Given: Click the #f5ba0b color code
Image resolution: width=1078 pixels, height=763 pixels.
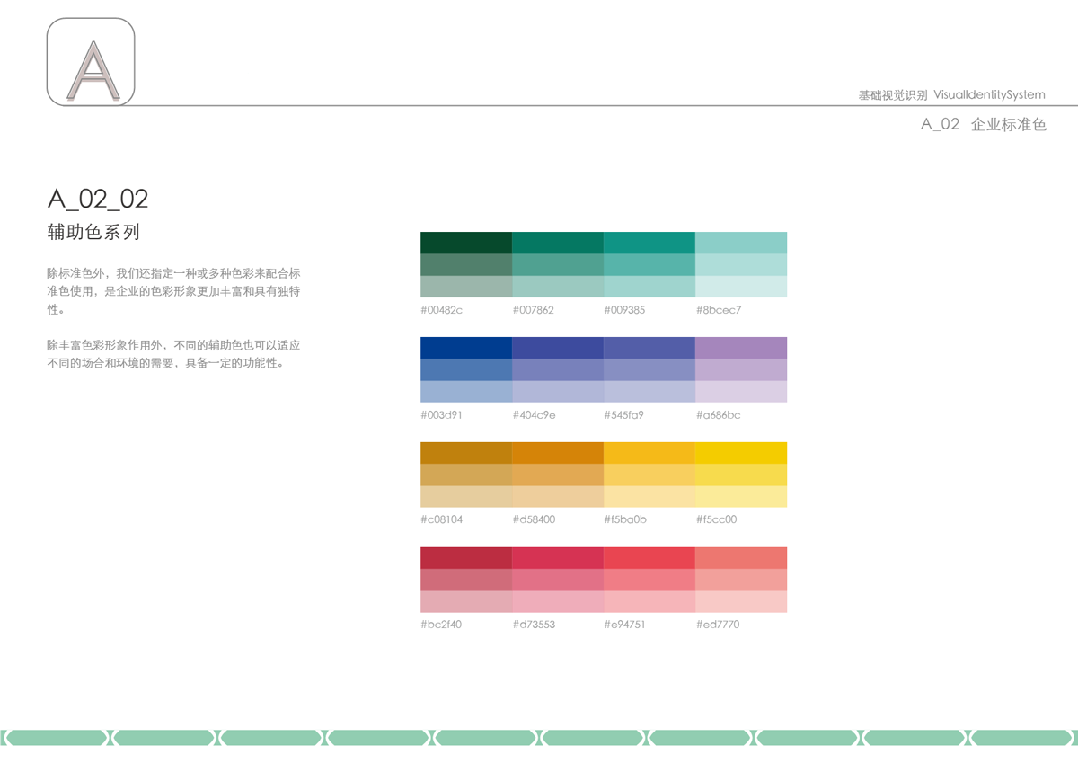Looking at the screenshot, I should (625, 519).
